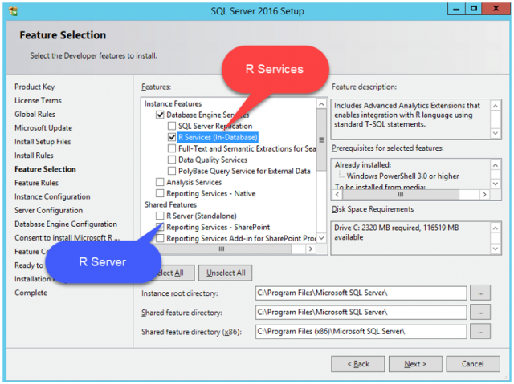Select Global Rules step
The height and width of the screenshot is (384, 514).
coord(35,114)
